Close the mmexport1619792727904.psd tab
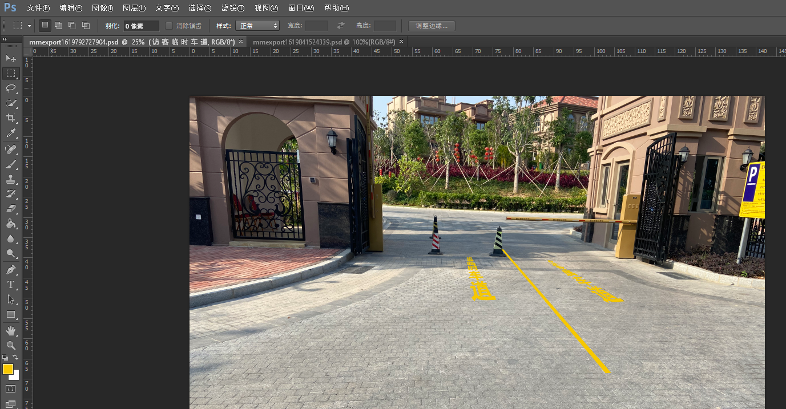This screenshot has height=409, width=786. (241, 42)
